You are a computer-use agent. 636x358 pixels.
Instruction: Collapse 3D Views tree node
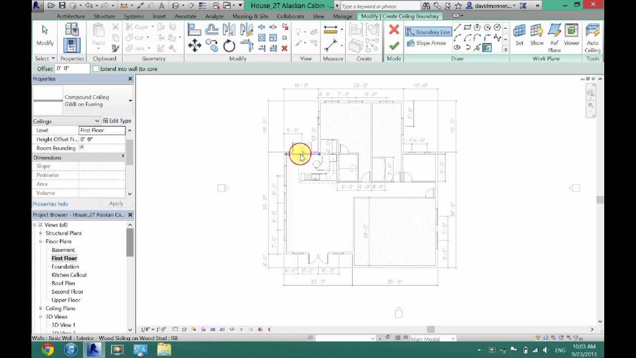coord(41,317)
